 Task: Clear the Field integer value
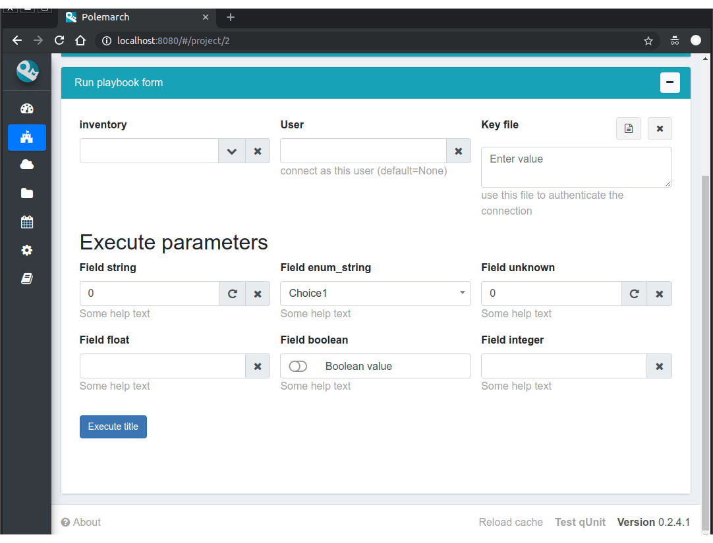660,366
